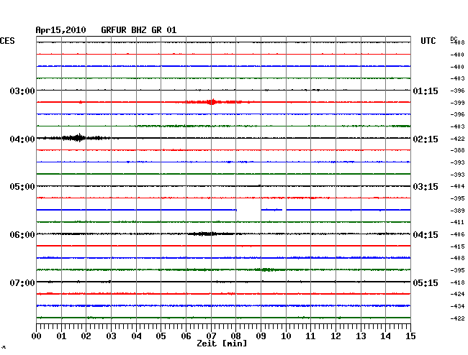Click the "CES" label at top left
Image resolution: width=468 pixels, height=355 pixels.
tap(7, 41)
